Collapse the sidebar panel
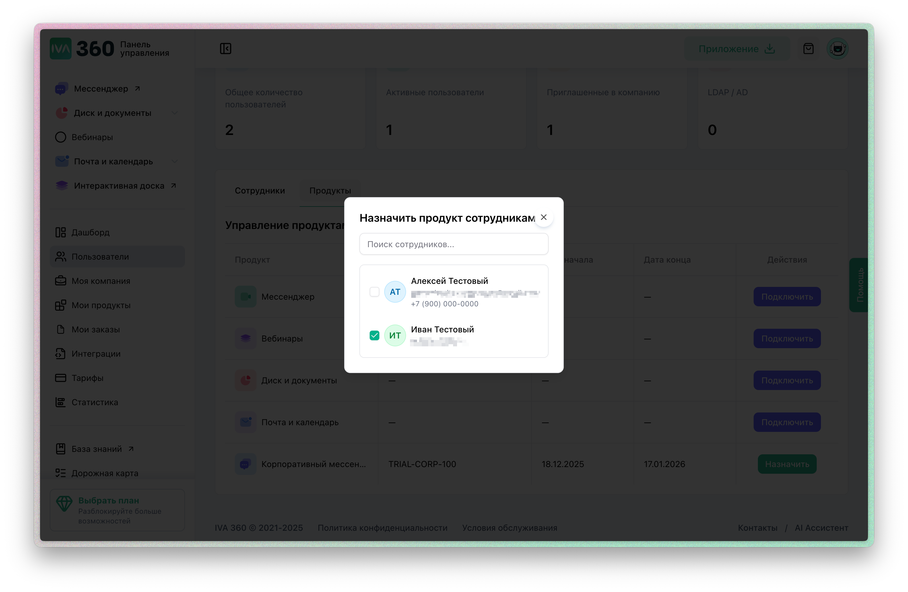The width and height of the screenshot is (908, 592). pyautogui.click(x=225, y=48)
